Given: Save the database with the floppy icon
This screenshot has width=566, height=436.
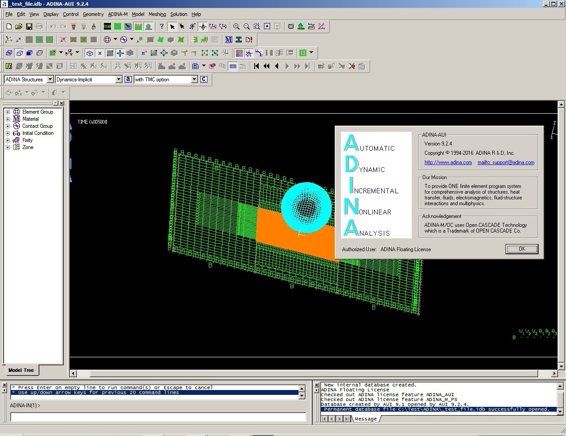Looking at the screenshot, I should [x=29, y=27].
